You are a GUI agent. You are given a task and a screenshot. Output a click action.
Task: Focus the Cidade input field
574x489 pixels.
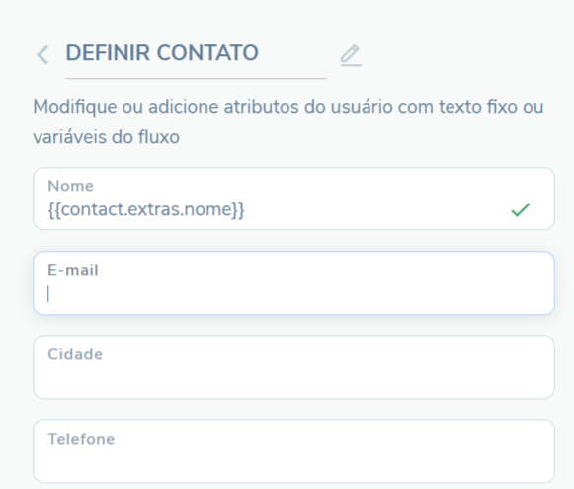point(294,367)
